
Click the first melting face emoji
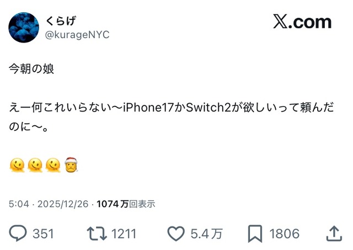(17, 166)
